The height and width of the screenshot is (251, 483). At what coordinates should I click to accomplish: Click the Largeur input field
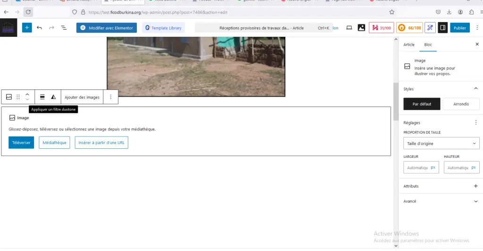pos(417,167)
